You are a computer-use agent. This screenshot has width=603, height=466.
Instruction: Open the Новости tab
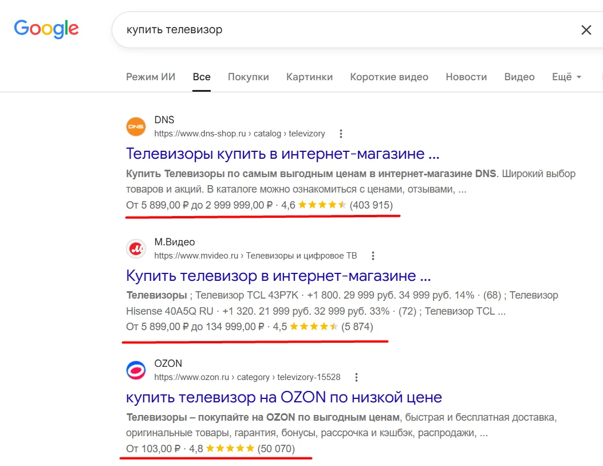coord(467,77)
